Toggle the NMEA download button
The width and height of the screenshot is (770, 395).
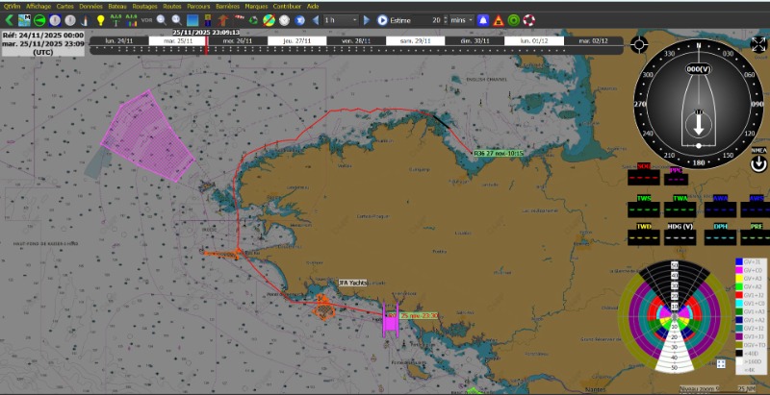[757, 163]
